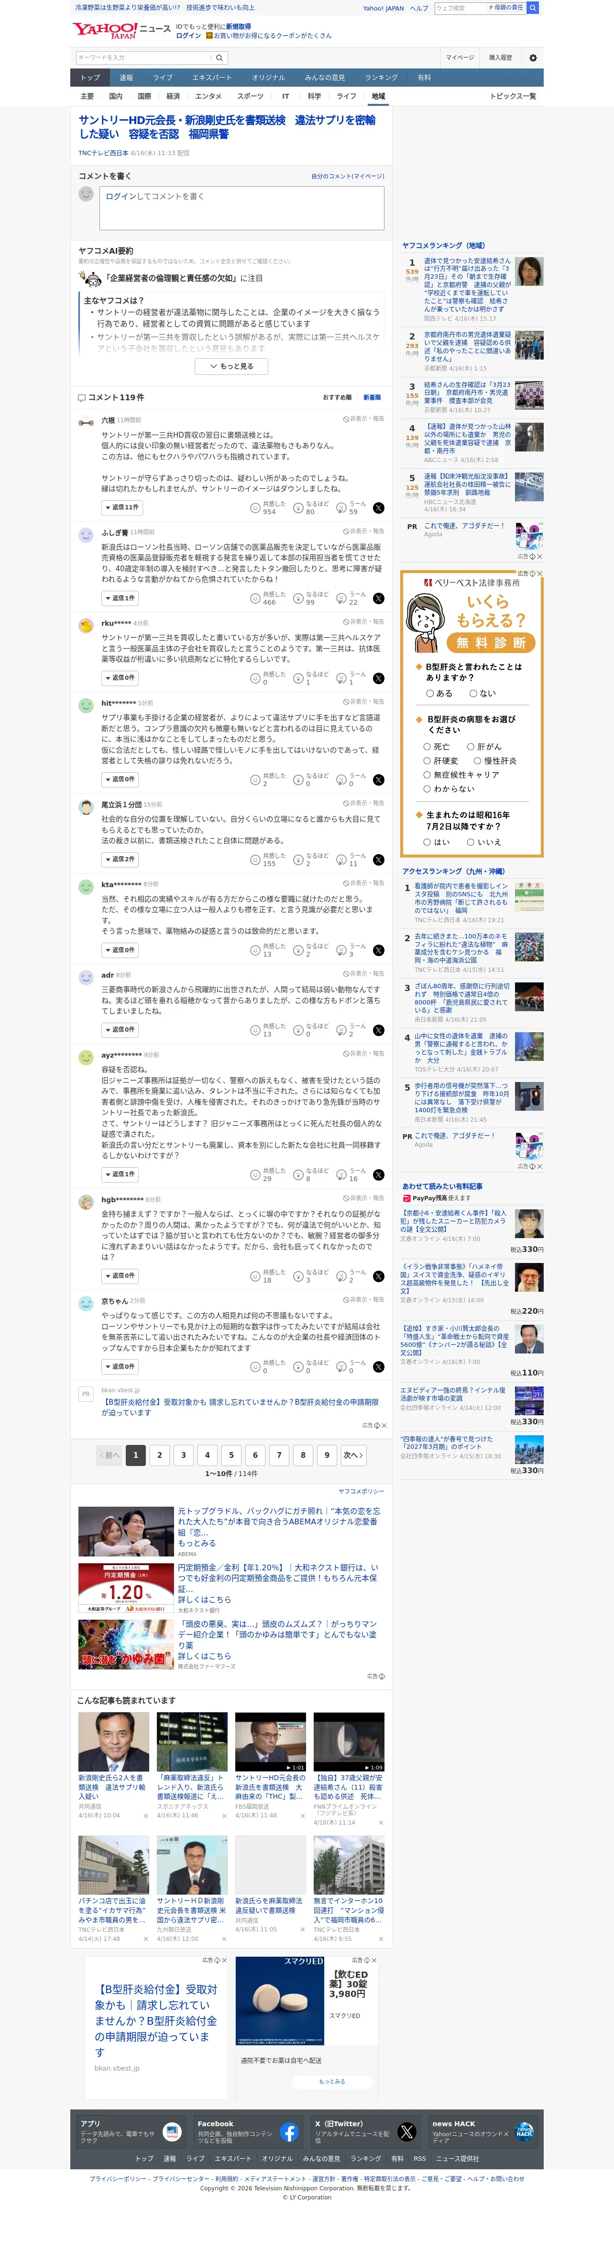Open マイページ link
This screenshot has height=2255, width=614.
click(x=460, y=58)
